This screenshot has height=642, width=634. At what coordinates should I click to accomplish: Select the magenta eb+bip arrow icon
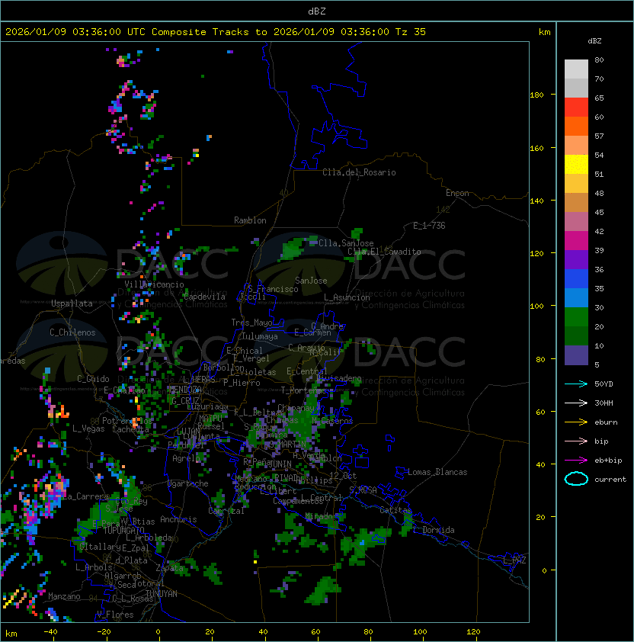point(576,461)
